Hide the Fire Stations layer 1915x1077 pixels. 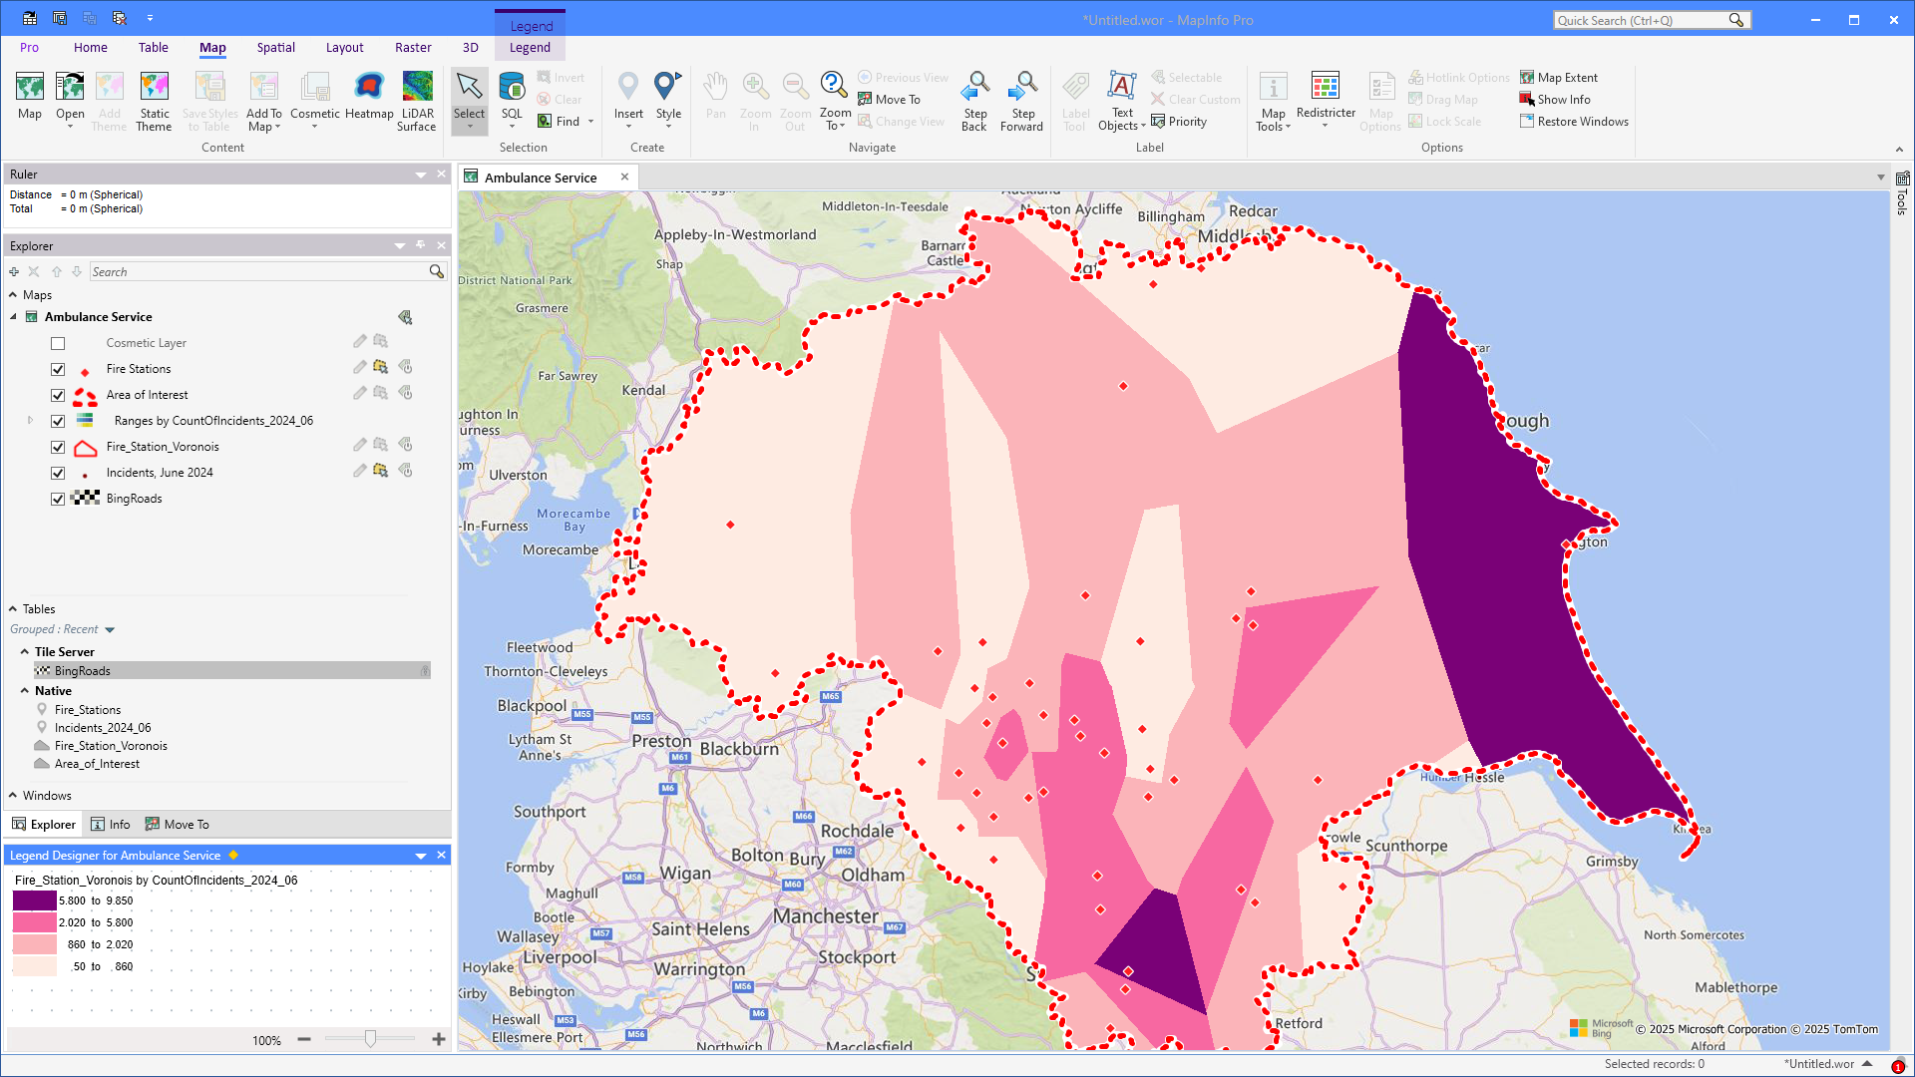pos(58,369)
